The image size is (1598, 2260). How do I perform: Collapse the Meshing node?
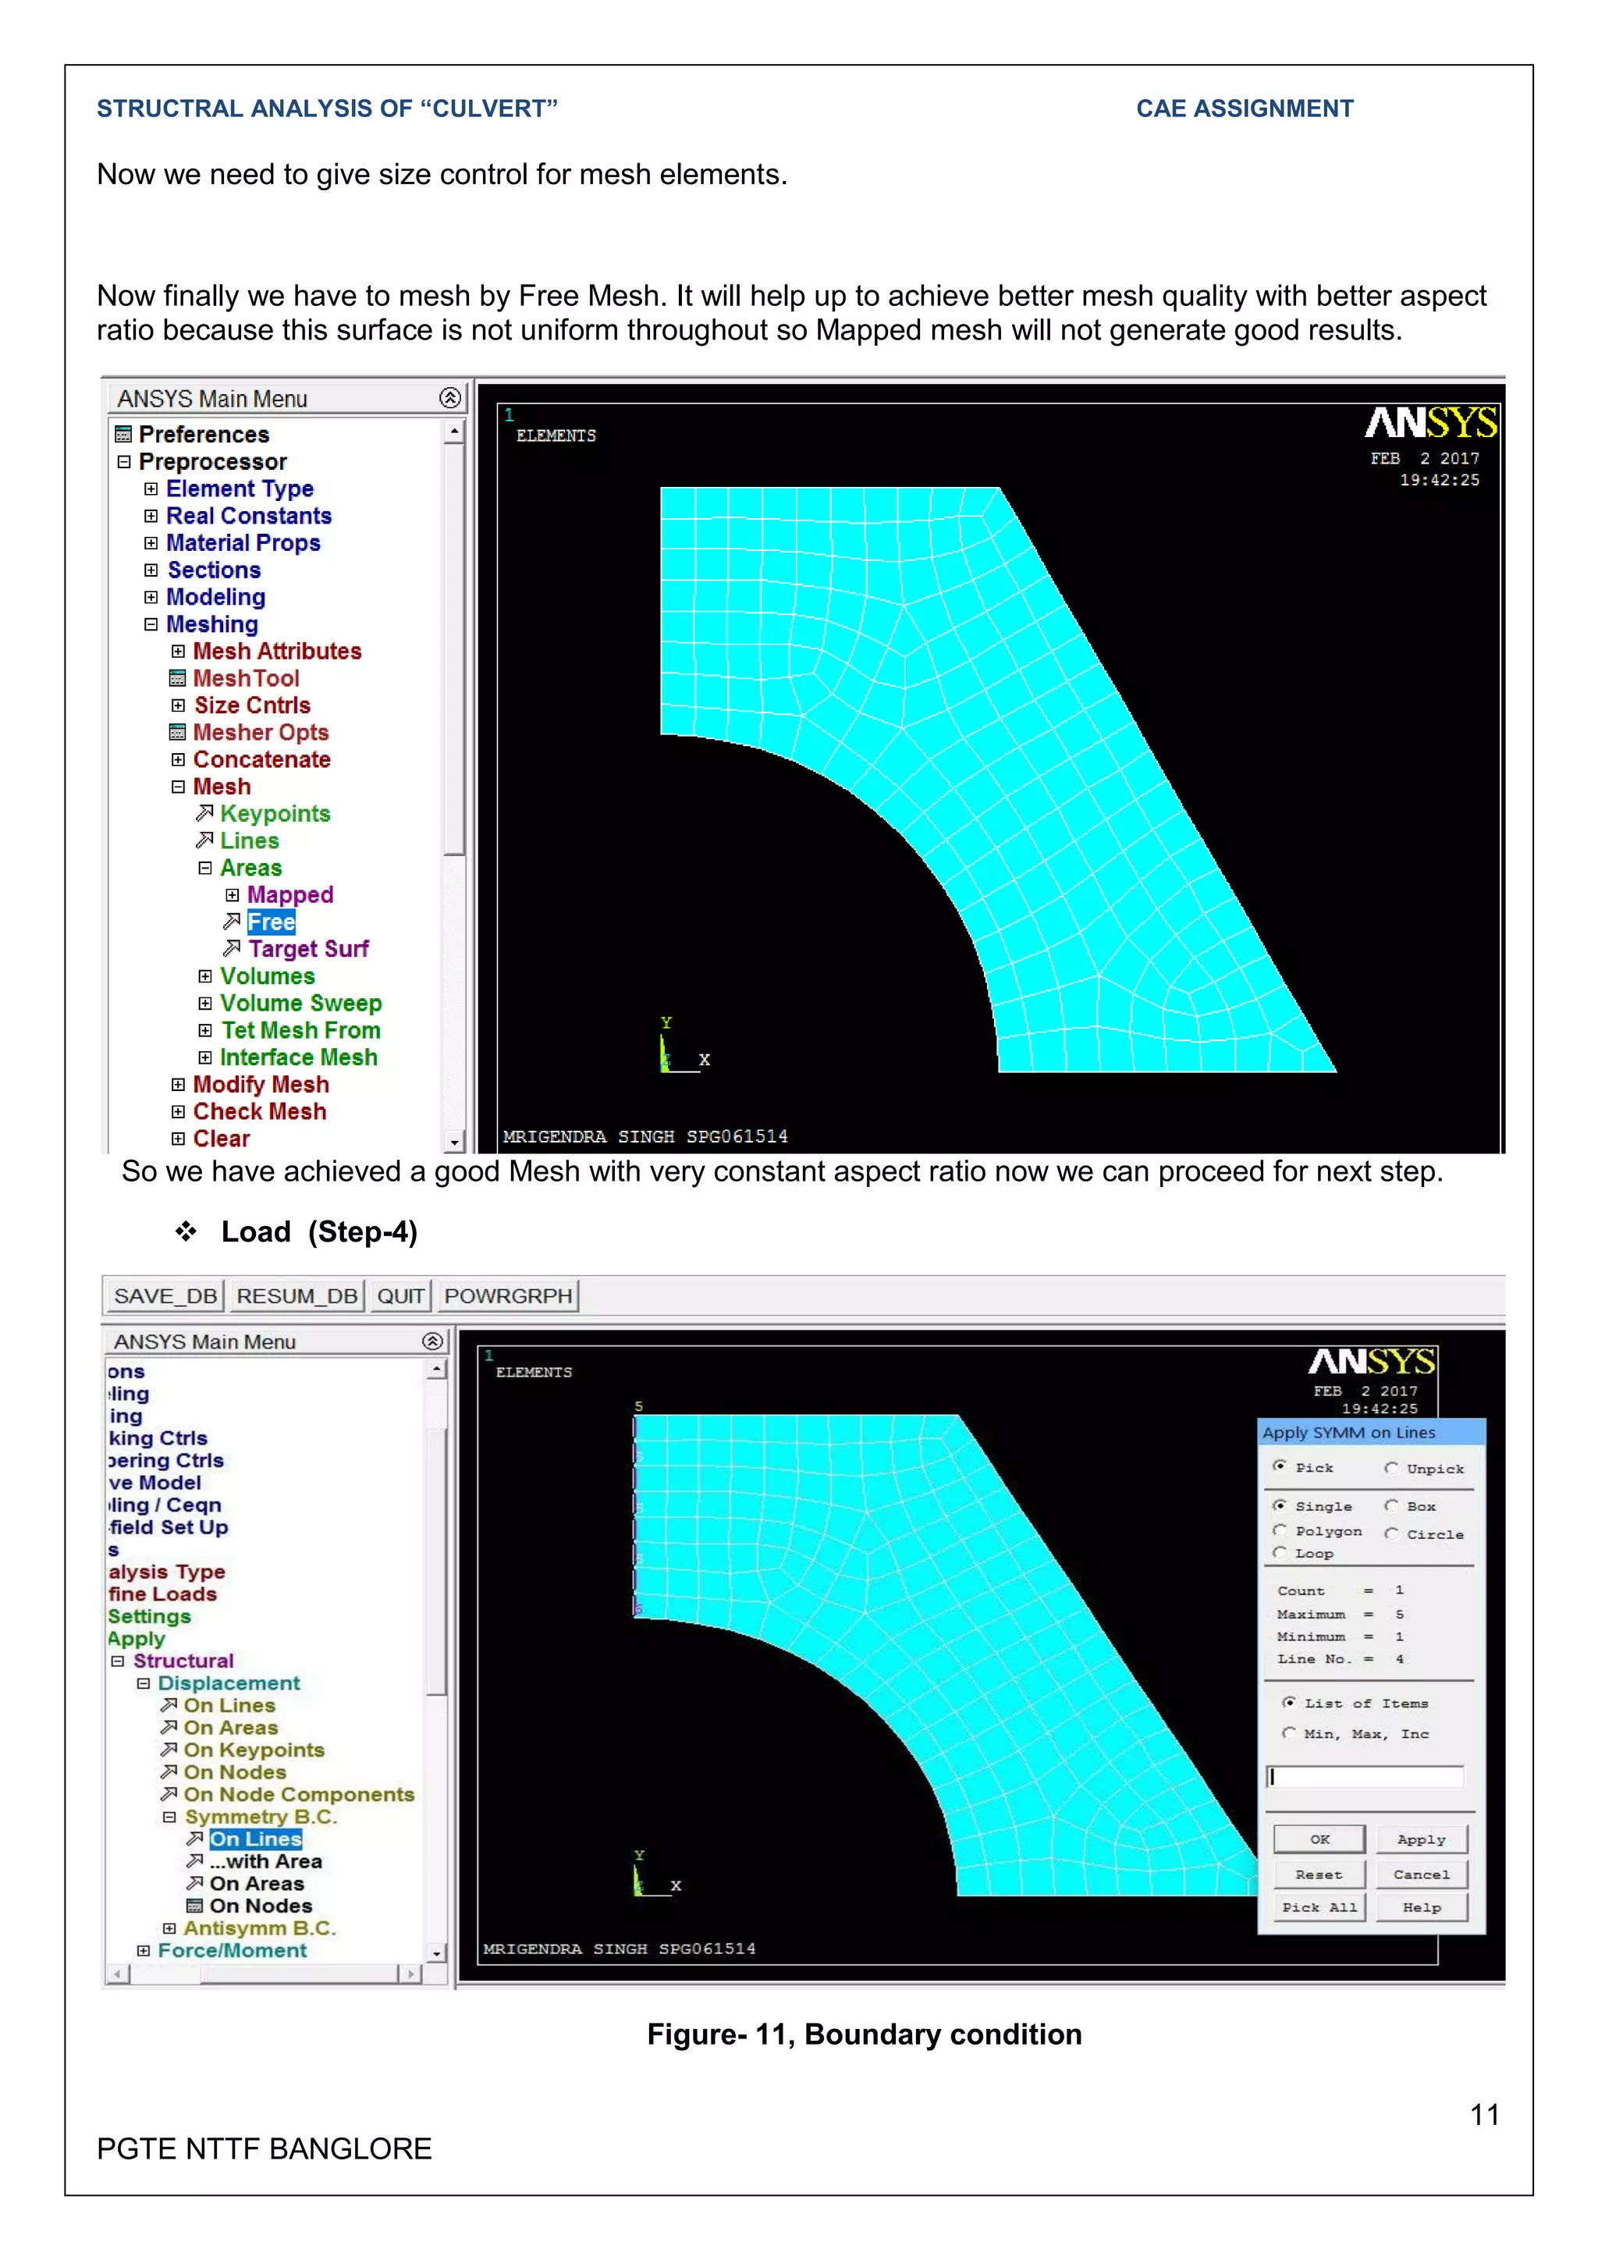(151, 624)
